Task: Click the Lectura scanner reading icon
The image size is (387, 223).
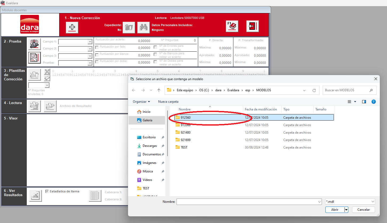Action: click(35, 106)
